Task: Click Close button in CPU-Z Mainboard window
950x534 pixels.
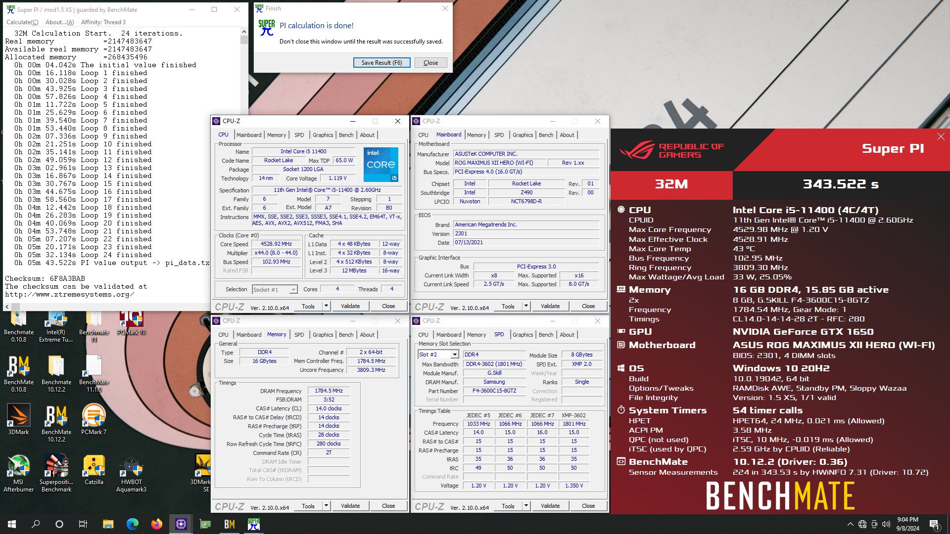Action: [588, 306]
